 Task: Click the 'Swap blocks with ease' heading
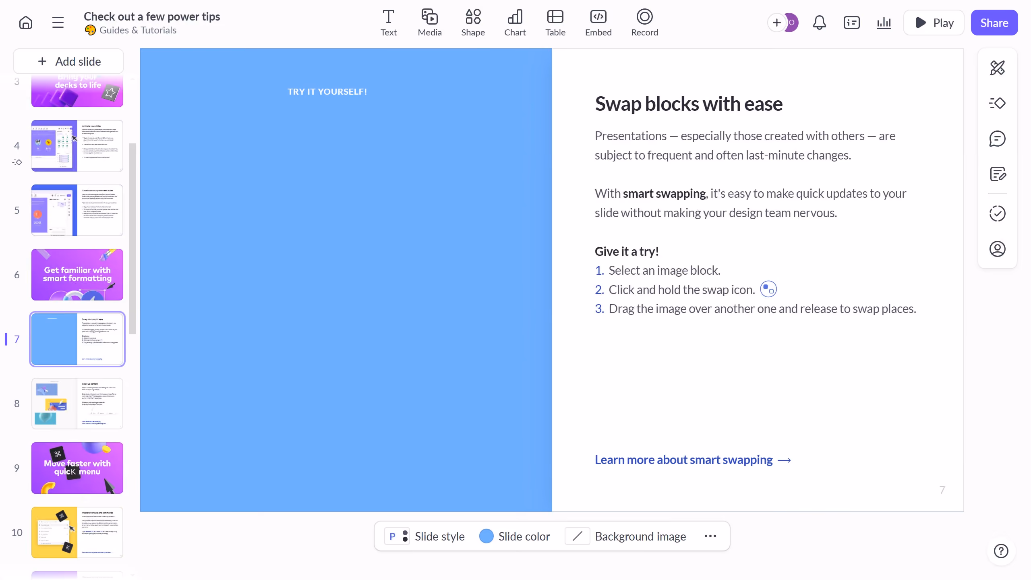pyautogui.click(x=689, y=104)
